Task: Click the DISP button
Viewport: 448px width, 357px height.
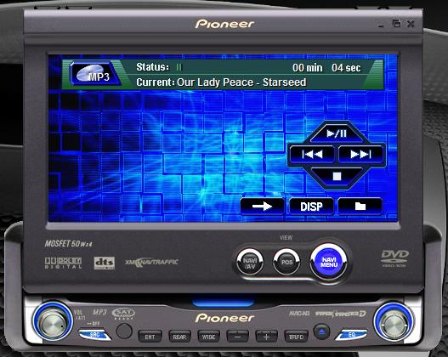Action: click(311, 207)
